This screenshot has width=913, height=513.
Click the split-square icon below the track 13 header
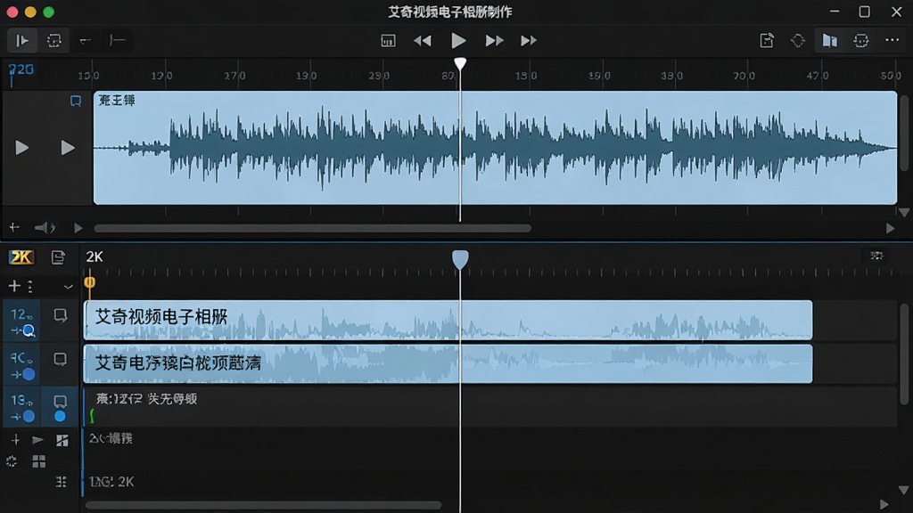click(x=62, y=440)
